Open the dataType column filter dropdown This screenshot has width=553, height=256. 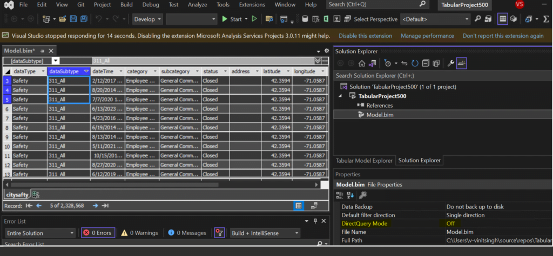click(x=43, y=72)
